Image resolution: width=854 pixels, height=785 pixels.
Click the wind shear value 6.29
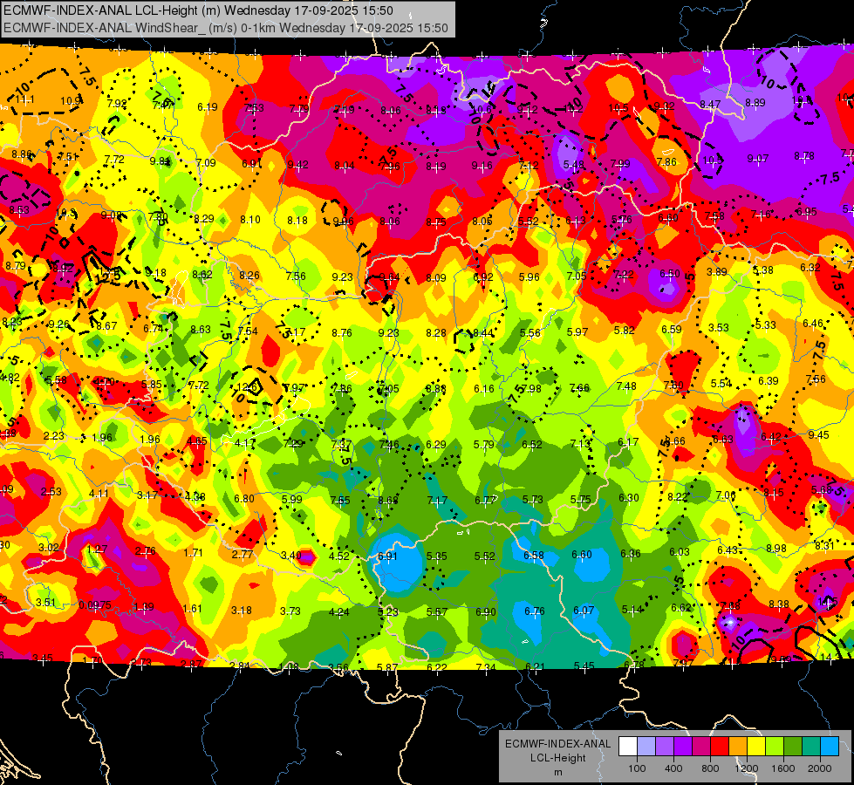coord(435,445)
